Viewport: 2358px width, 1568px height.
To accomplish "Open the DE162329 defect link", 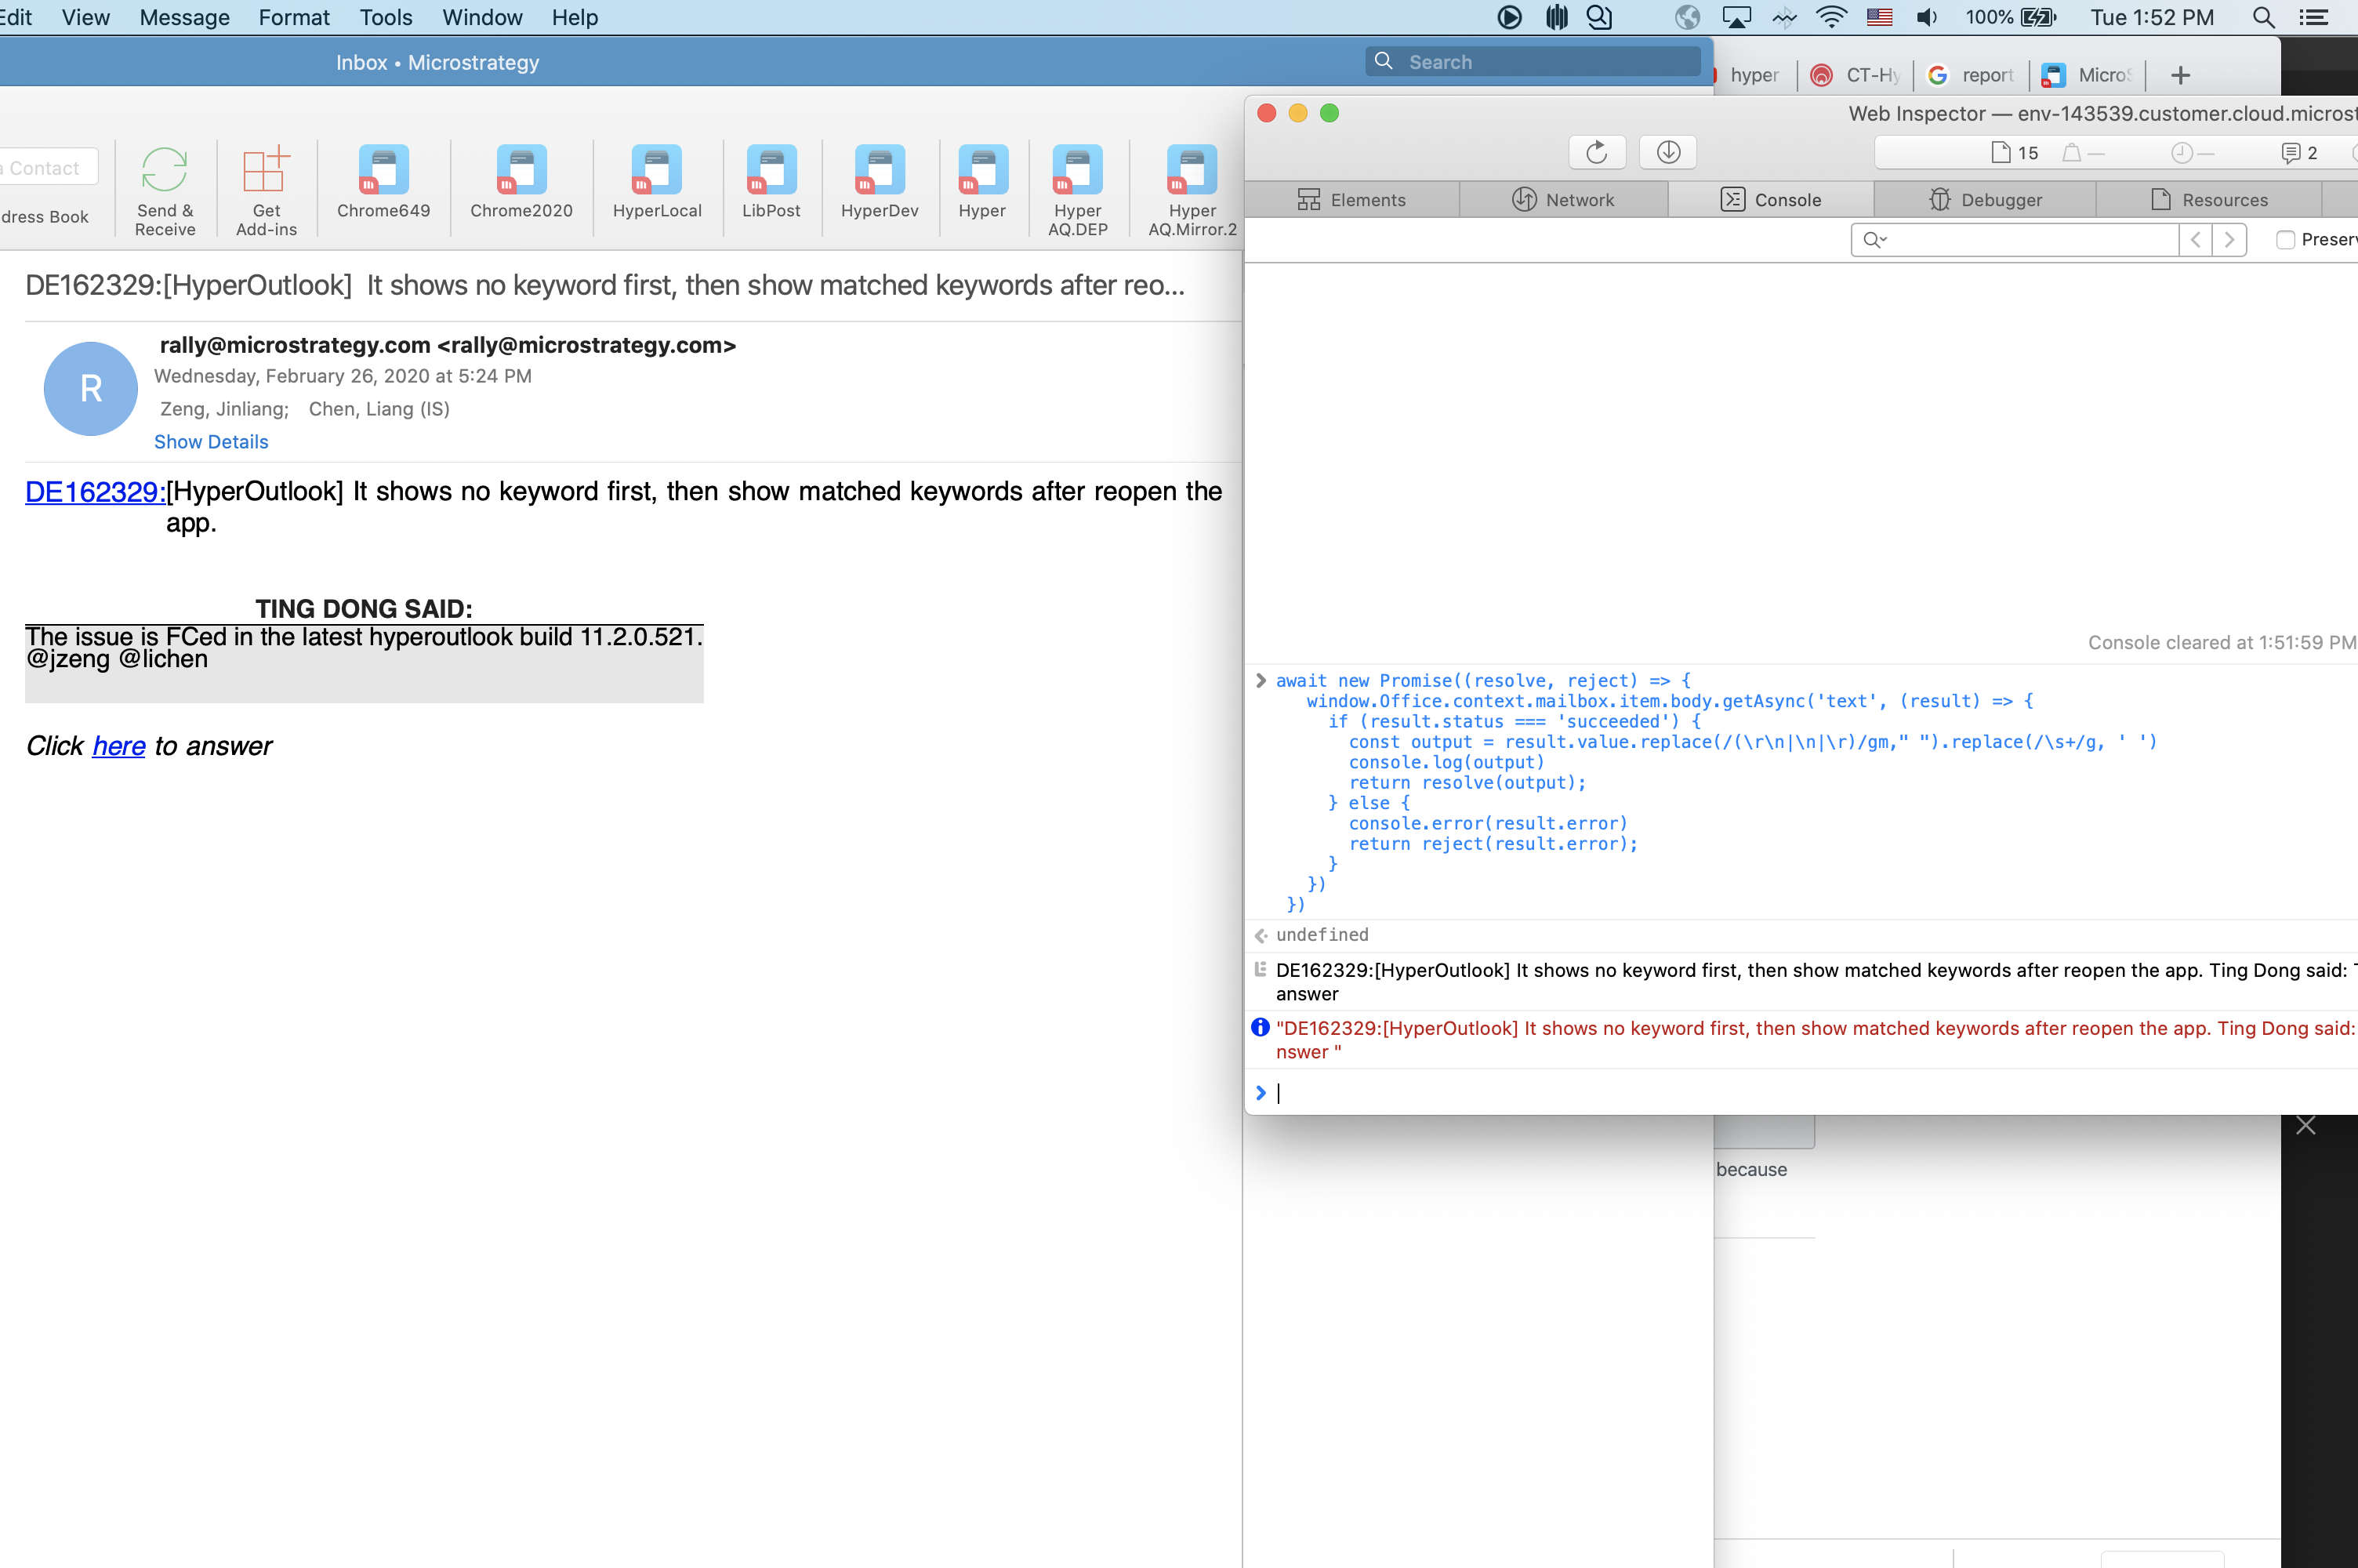I will point(93,491).
